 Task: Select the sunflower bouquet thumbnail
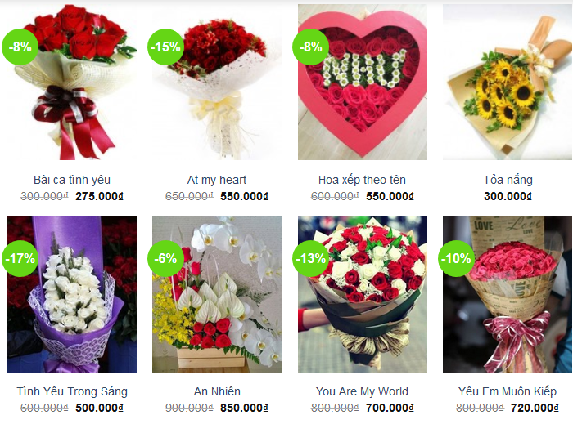[x=508, y=82]
